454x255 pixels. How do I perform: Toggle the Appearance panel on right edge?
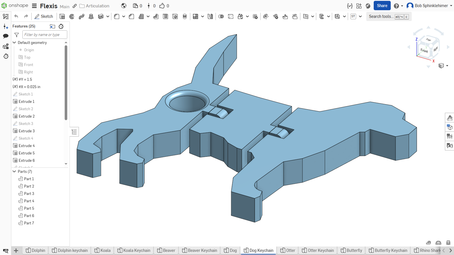(449, 118)
